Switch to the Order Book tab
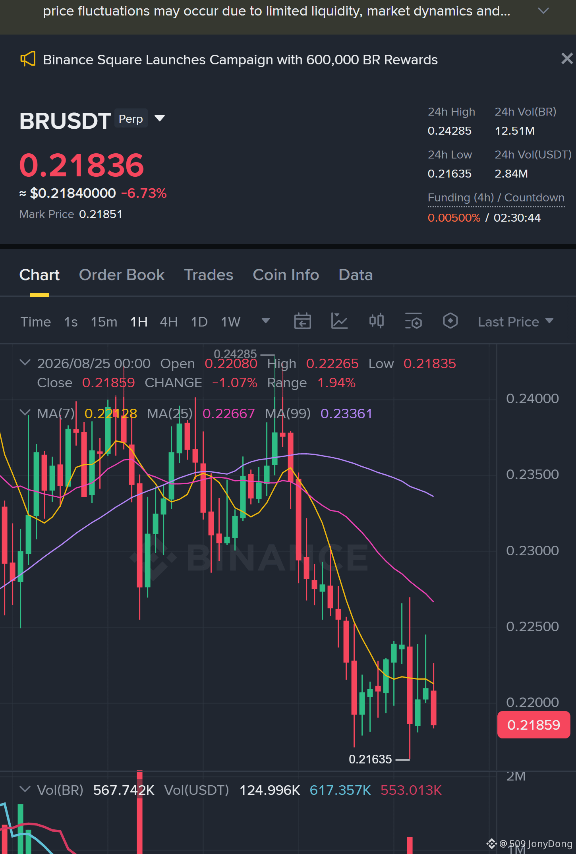Image resolution: width=576 pixels, height=854 pixels. [x=122, y=275]
